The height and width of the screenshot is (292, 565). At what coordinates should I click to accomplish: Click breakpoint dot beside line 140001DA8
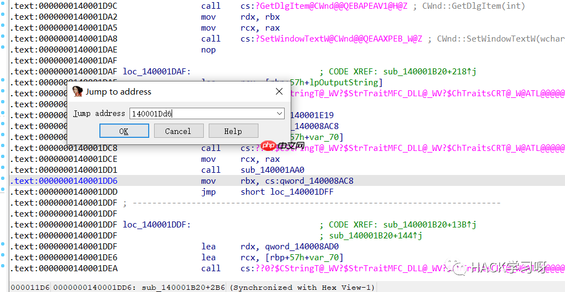3,36
